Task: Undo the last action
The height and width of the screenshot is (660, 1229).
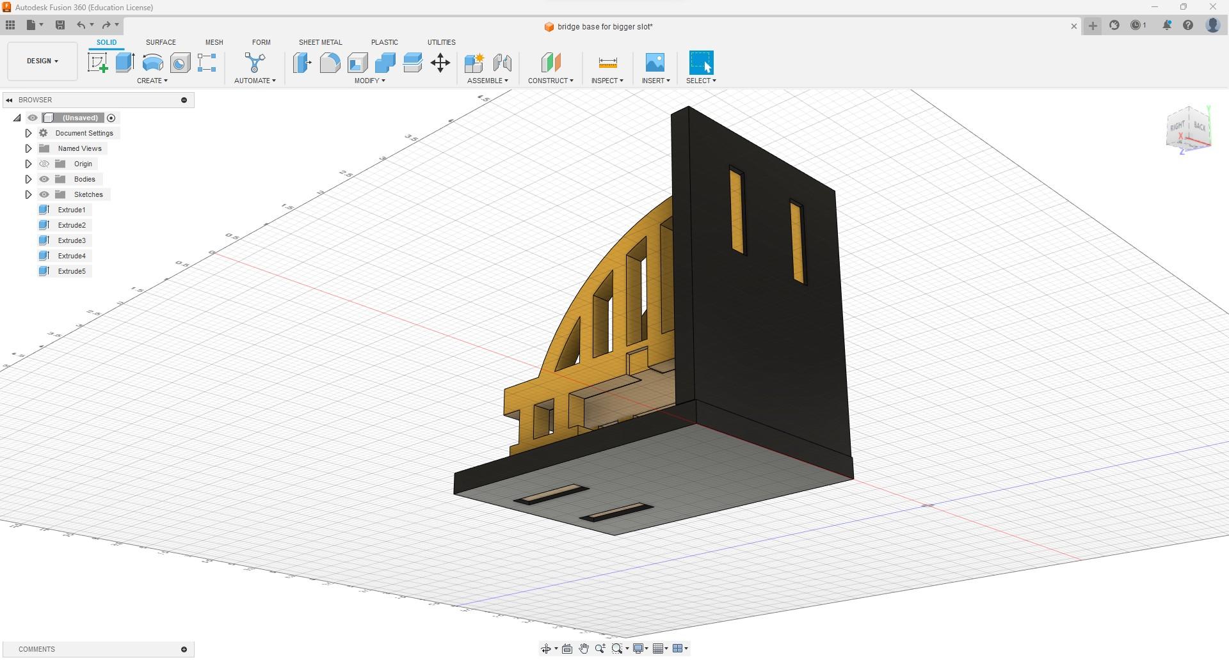Action: pyautogui.click(x=81, y=25)
